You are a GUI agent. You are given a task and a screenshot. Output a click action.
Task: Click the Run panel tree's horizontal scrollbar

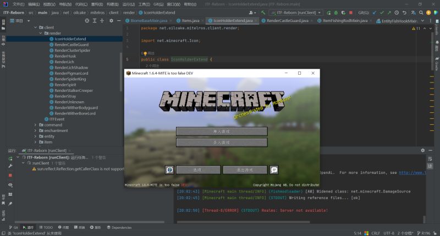(x=89, y=222)
